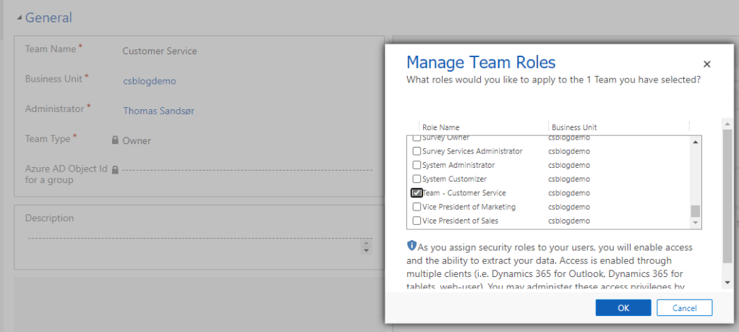
Task: Enable the System Administrator role checkbox
Action: pyautogui.click(x=417, y=165)
